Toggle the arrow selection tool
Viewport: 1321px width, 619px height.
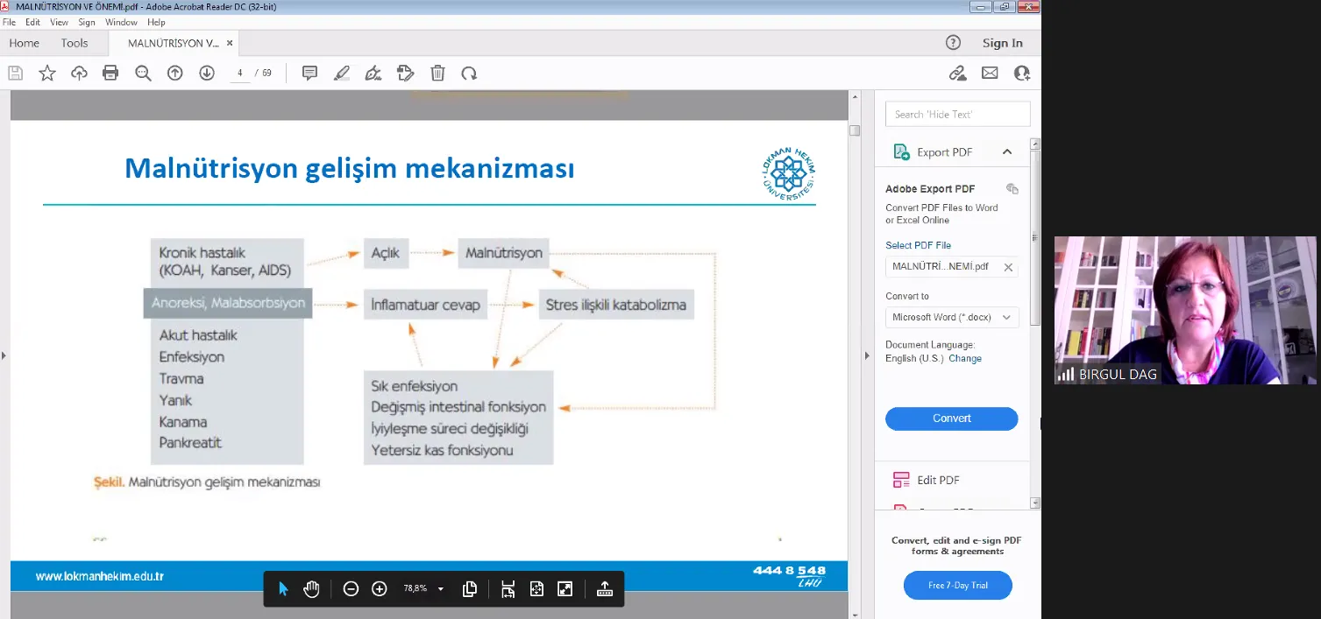tap(283, 589)
